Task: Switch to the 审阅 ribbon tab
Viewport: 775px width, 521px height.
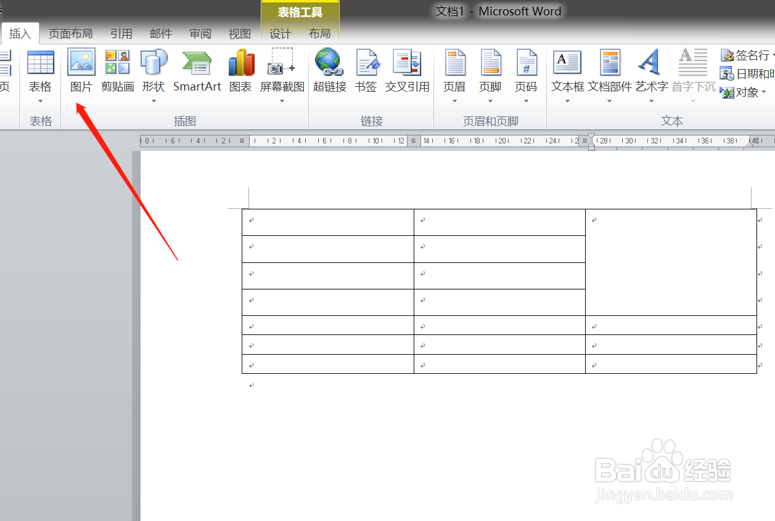Action: coord(200,33)
